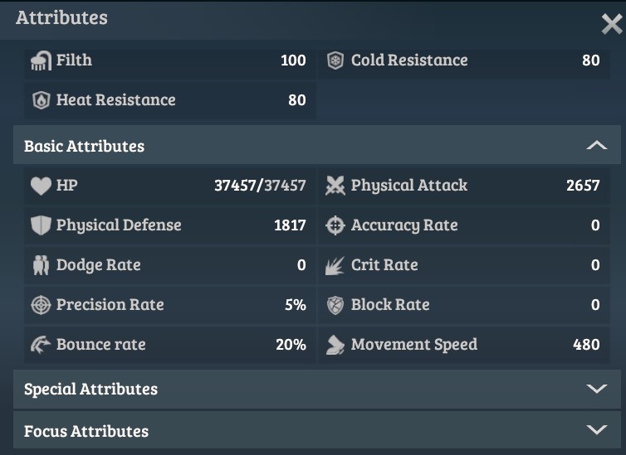626x455 pixels.
Task: Click the Movement Speed boot icon
Action: point(335,345)
